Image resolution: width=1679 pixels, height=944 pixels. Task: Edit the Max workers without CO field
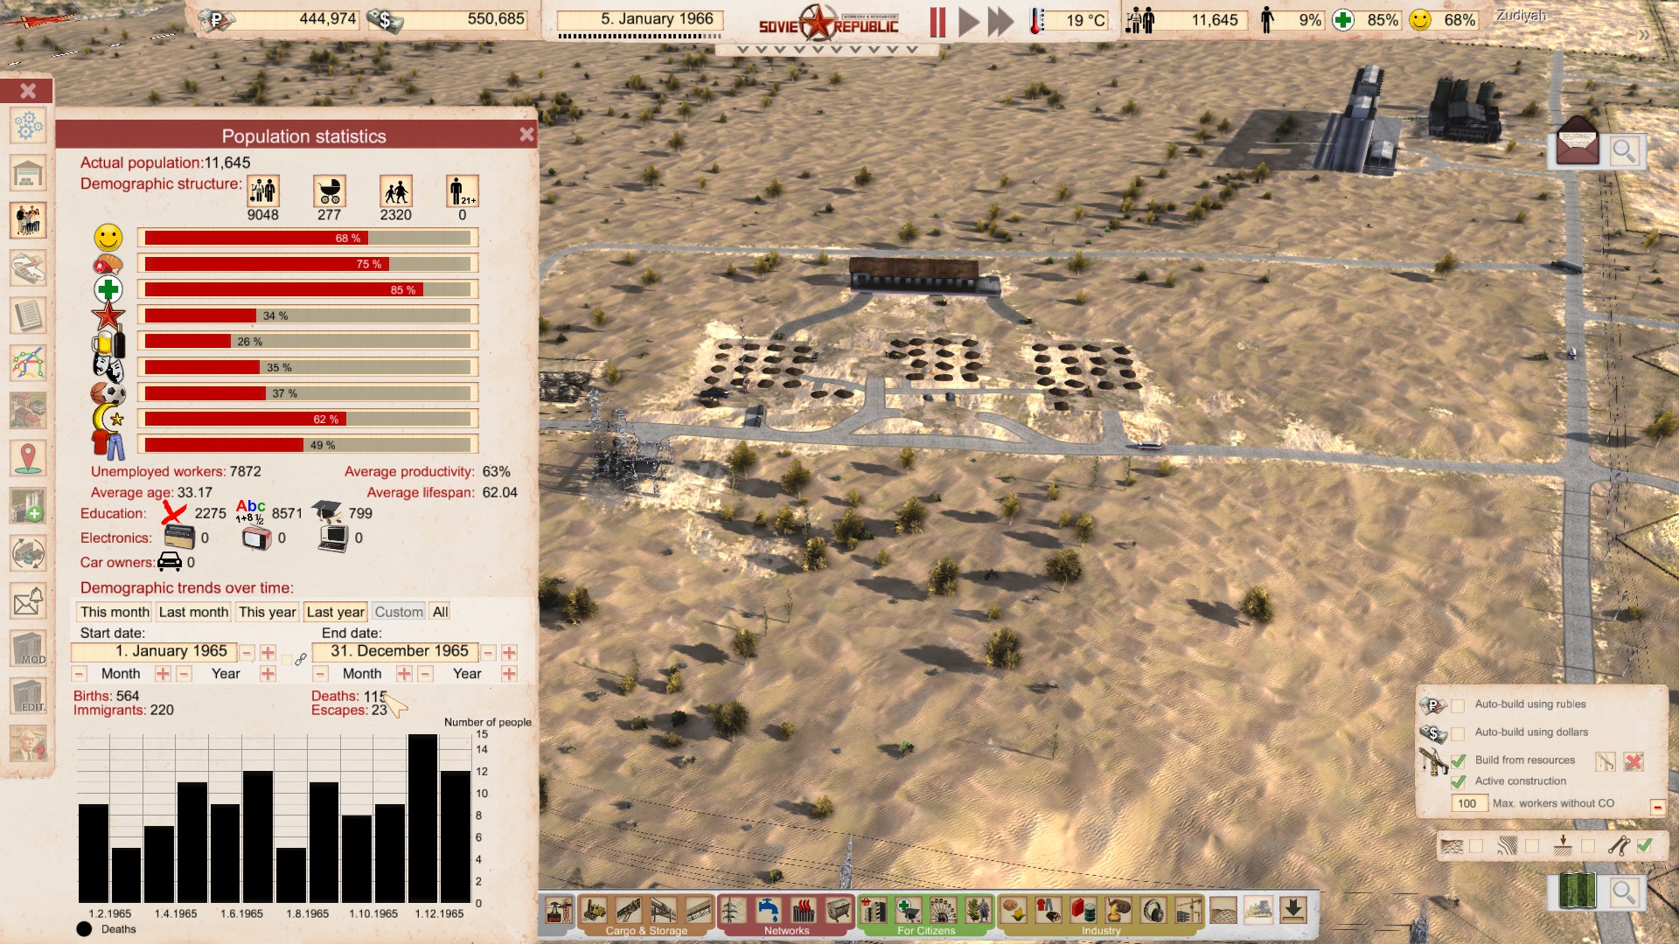[1468, 803]
